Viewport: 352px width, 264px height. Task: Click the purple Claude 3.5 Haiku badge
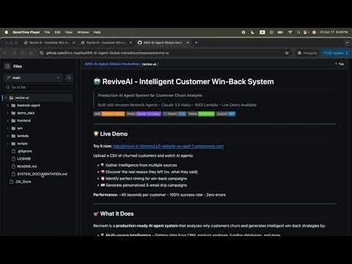pyautogui.click(x=144, y=114)
